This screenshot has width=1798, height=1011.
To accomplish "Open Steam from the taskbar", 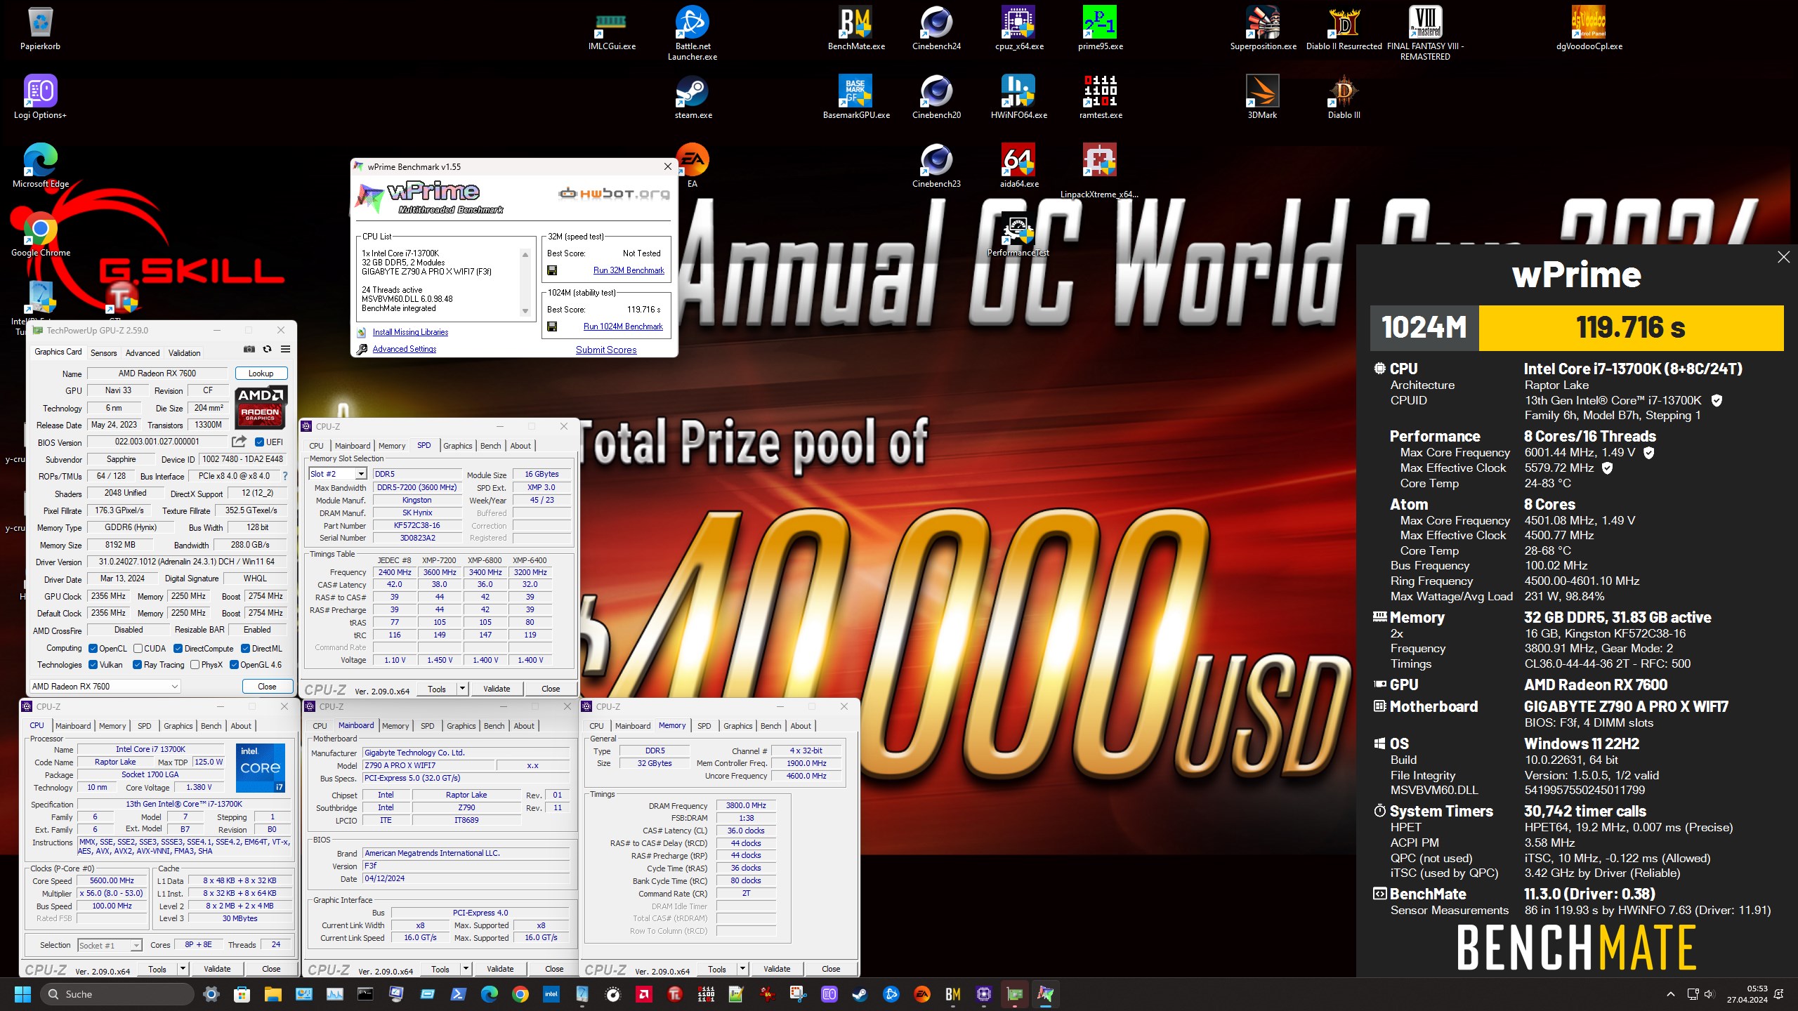I will (x=860, y=994).
